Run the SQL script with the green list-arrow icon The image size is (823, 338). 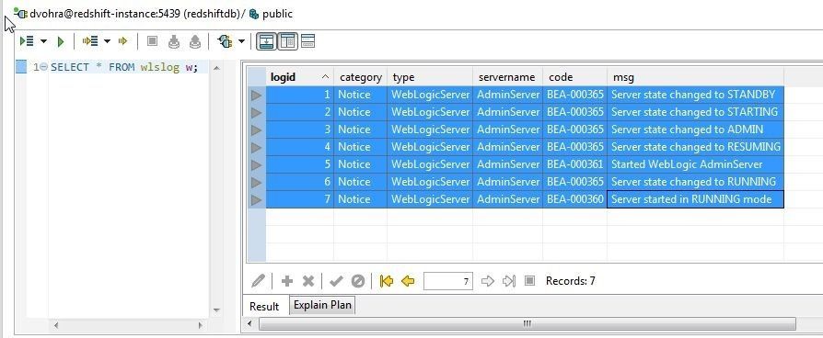pos(27,41)
